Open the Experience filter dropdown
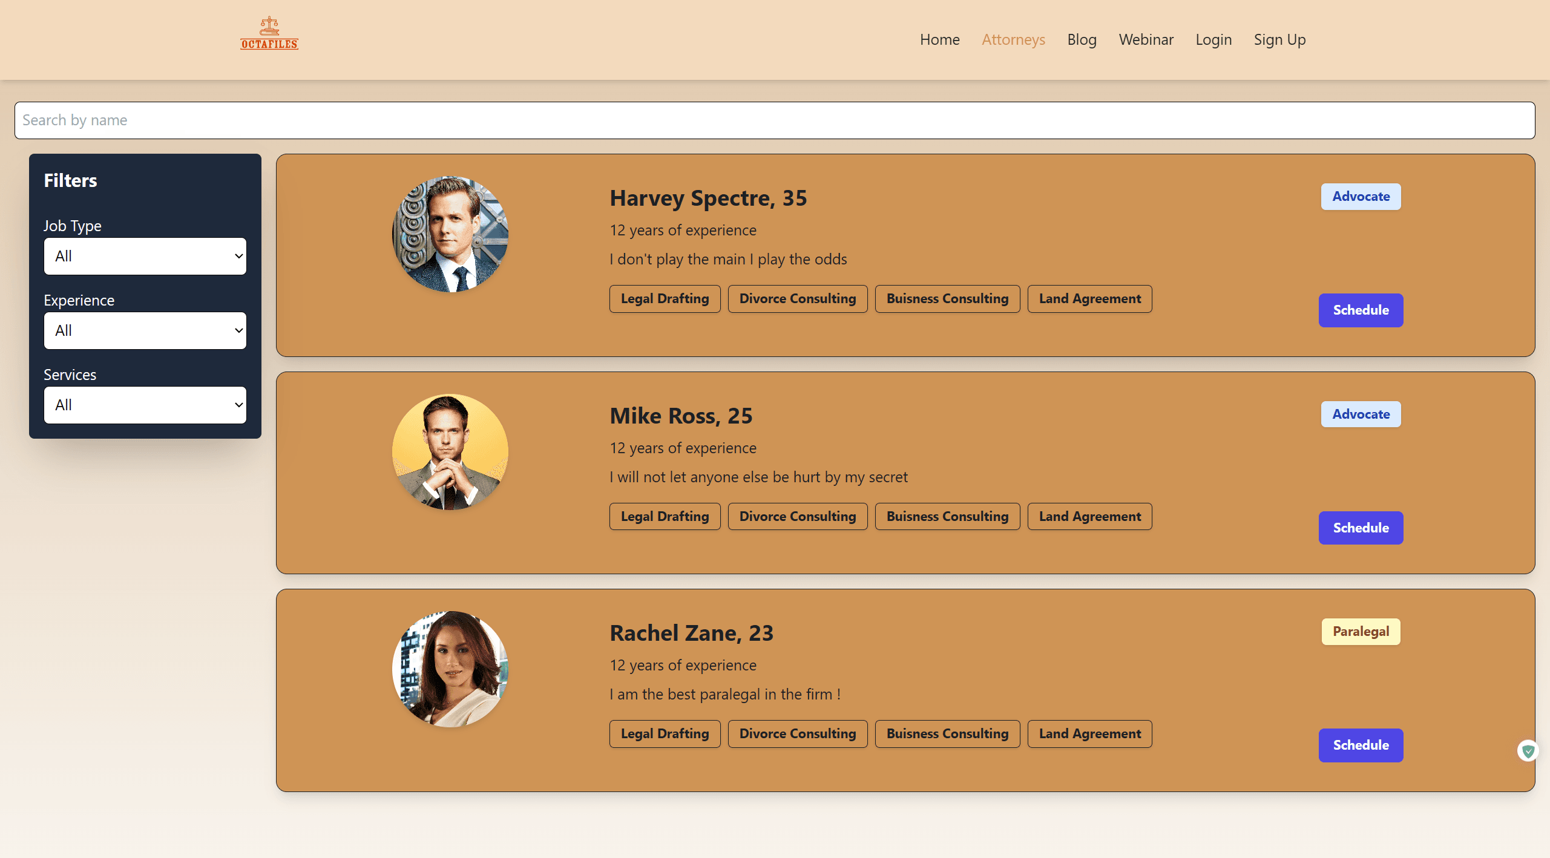This screenshot has height=858, width=1550. (x=145, y=330)
